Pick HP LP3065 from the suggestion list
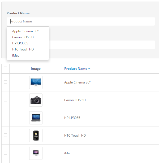Screen dimensions: 159x163 point(28,43)
